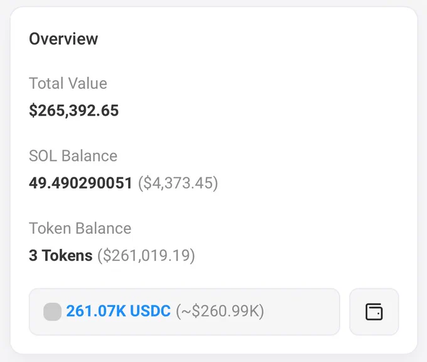Select the 49.490290051 SOL balance figure
This screenshot has height=362, width=427.
coord(80,183)
